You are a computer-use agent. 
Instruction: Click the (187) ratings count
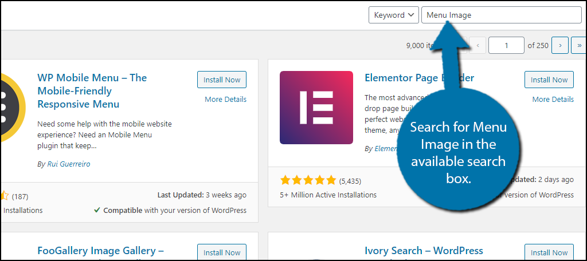(20, 197)
